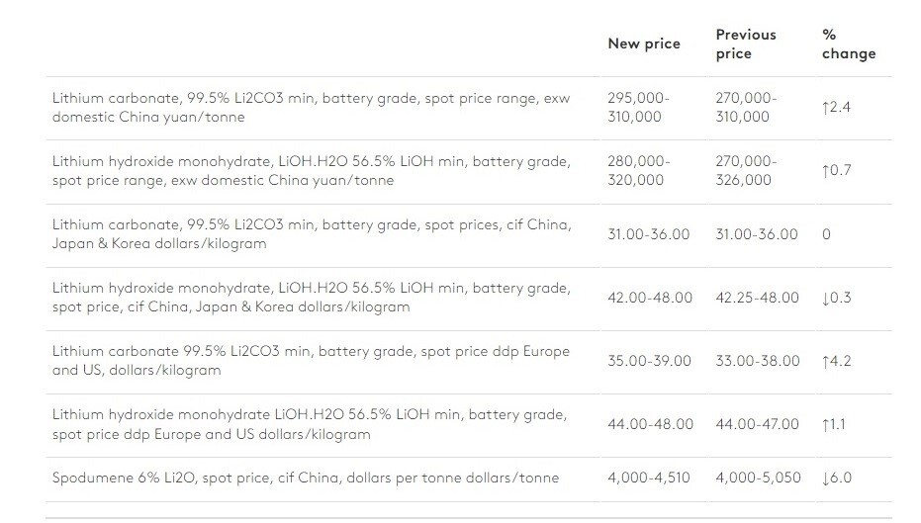
Task: Click new price 35.00-39.00 cell
Action: pyautogui.click(x=649, y=361)
